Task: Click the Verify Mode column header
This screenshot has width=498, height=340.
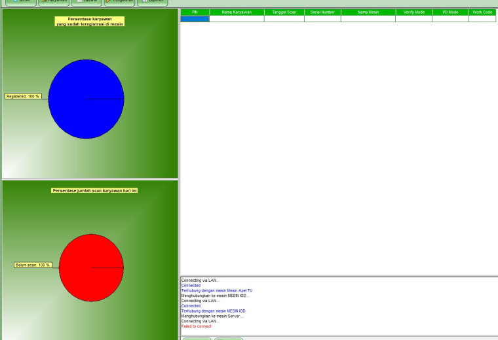Action: (414, 12)
